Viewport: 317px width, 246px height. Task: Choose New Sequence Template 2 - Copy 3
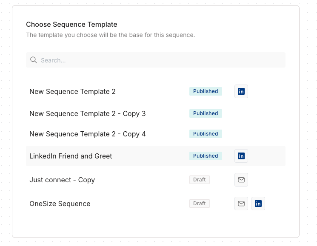tap(87, 113)
